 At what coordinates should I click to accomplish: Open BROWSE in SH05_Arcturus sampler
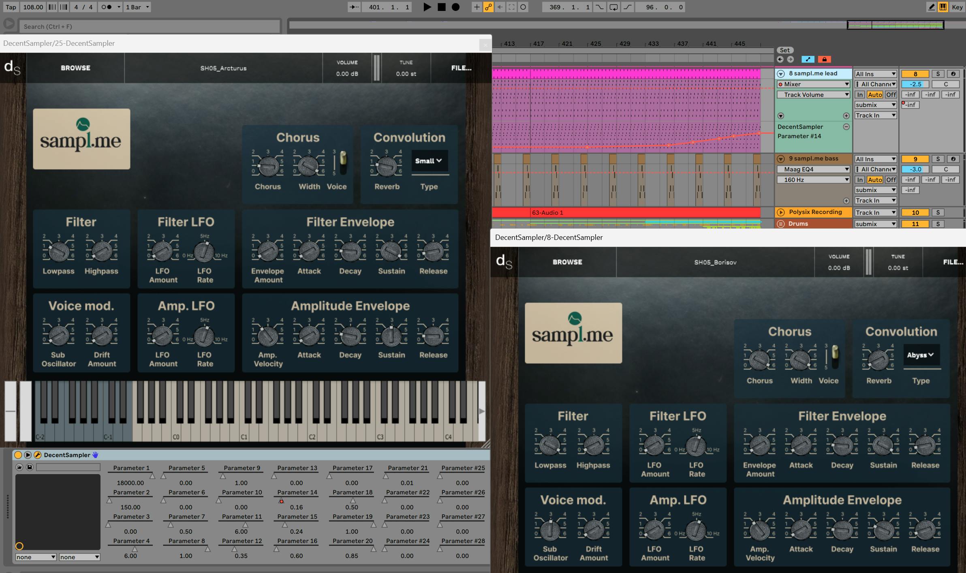pyautogui.click(x=75, y=68)
